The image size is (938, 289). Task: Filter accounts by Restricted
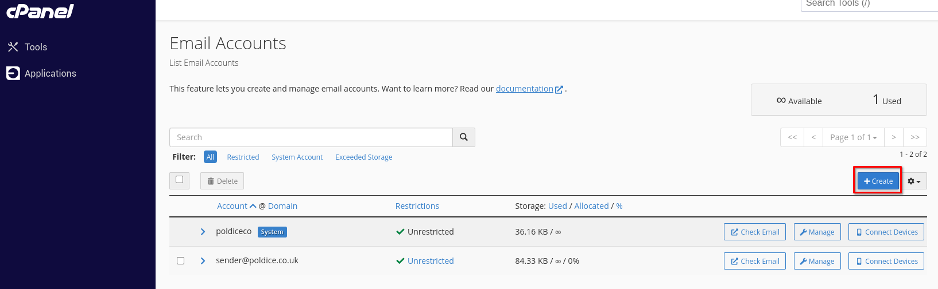coord(243,157)
